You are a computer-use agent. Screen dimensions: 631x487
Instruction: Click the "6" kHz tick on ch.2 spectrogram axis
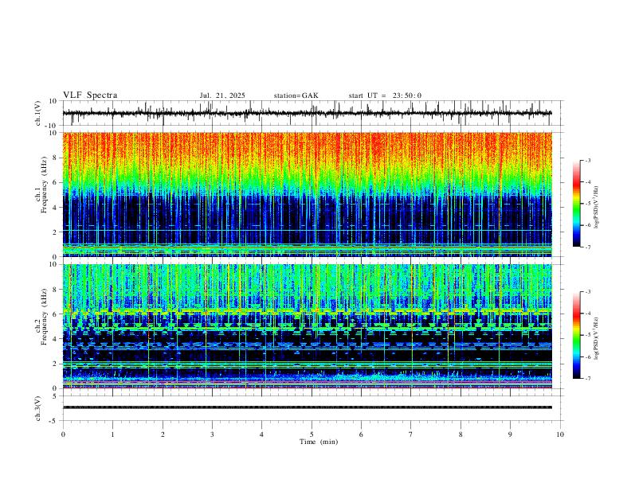56,314
